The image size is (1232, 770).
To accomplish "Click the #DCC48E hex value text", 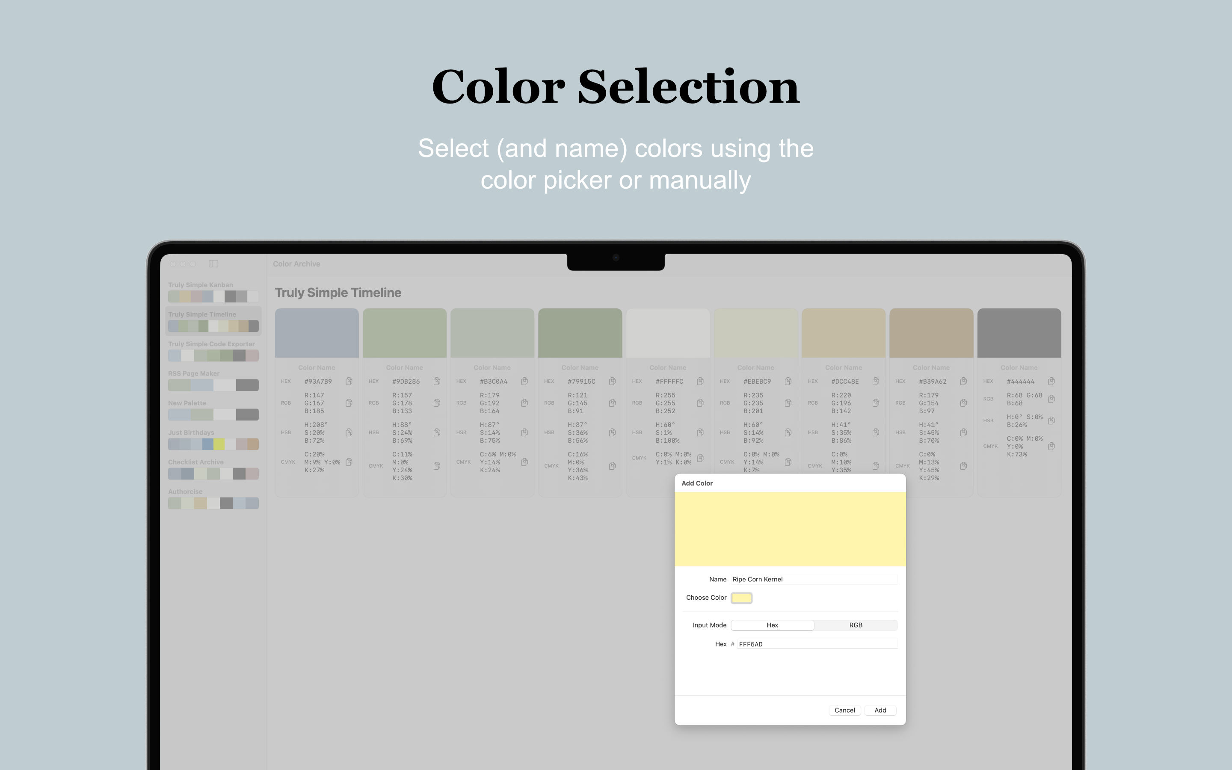I will [x=845, y=382].
